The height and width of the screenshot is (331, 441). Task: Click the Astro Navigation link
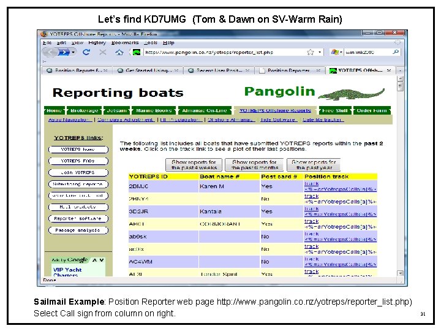[x=70, y=120]
